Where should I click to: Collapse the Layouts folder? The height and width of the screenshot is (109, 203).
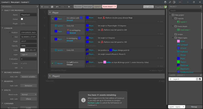click(x=173, y=18)
